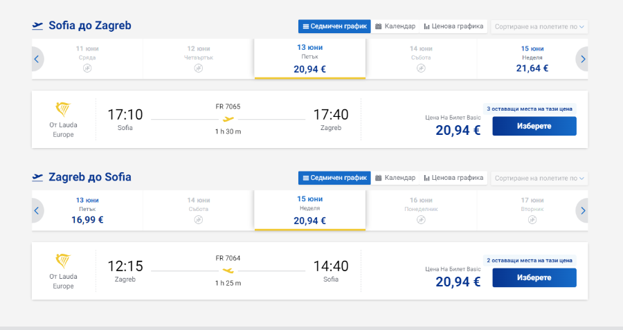Expand outbound Сортиране на полетите по dropdown
623x330 pixels.
point(539,26)
